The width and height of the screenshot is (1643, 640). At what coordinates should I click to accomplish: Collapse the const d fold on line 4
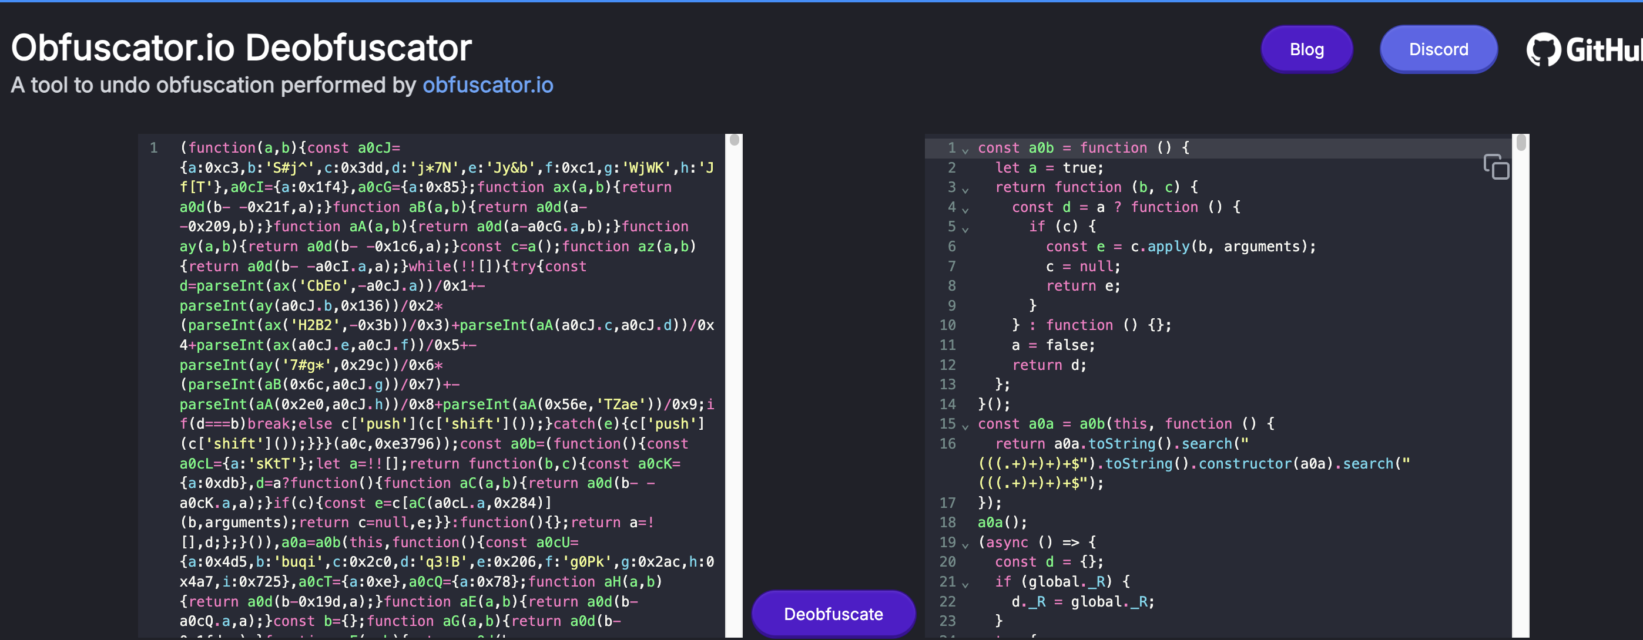pos(965,207)
